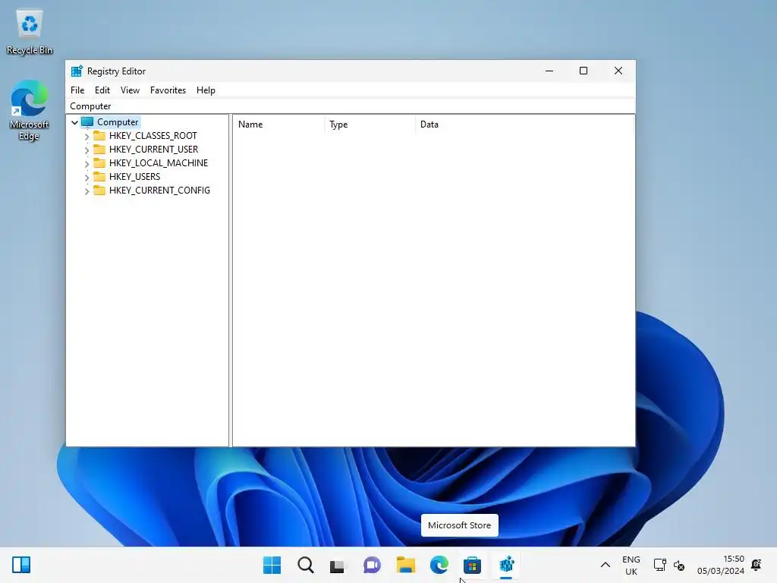The width and height of the screenshot is (777, 583).
Task: Collapse the Computer tree node
Action: pyautogui.click(x=74, y=122)
